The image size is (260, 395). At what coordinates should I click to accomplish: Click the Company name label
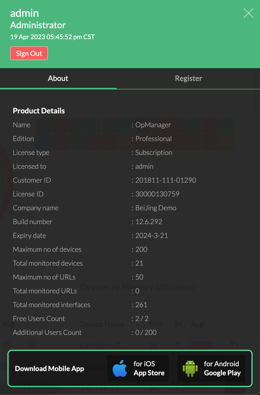(36, 208)
